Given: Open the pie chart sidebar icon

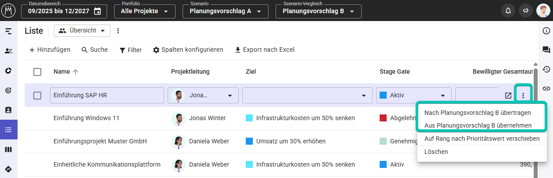Looking at the screenshot, I should pyautogui.click(x=8, y=71).
